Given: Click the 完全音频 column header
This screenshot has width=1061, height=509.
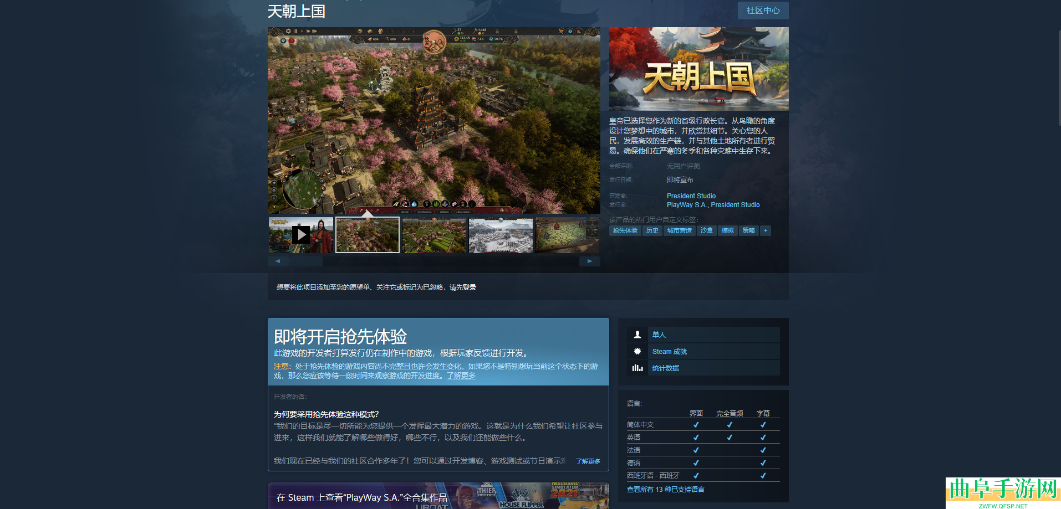Looking at the screenshot, I should (x=730, y=414).
